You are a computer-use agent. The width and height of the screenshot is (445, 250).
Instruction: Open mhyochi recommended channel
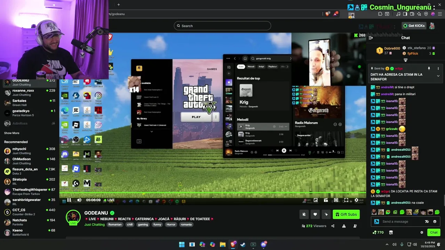pyautogui.click(x=30, y=151)
